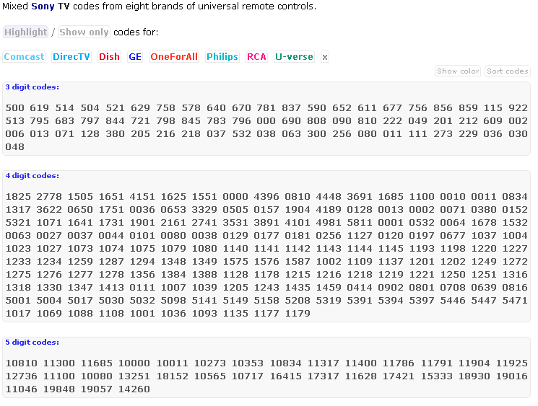Select 5-digit code 19016

coord(512,376)
